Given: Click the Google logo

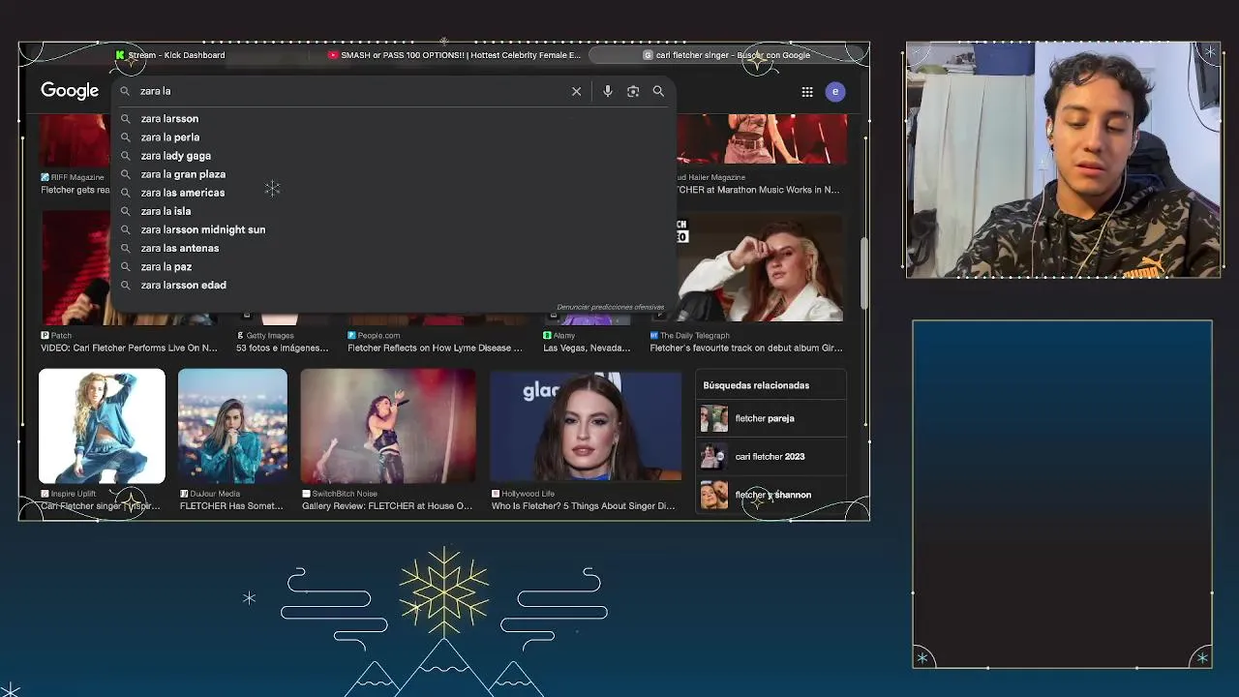Looking at the screenshot, I should 70,91.
